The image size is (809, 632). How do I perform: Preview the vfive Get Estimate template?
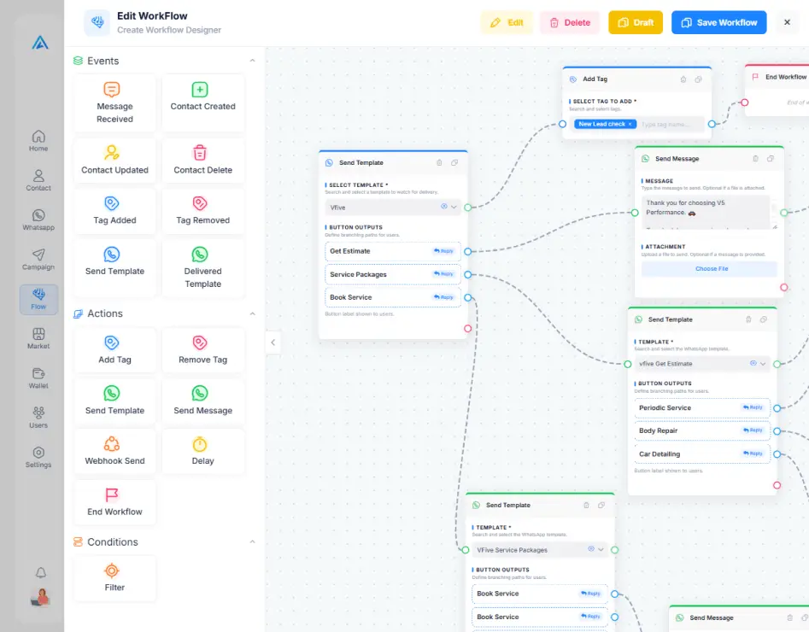pyautogui.click(x=753, y=363)
